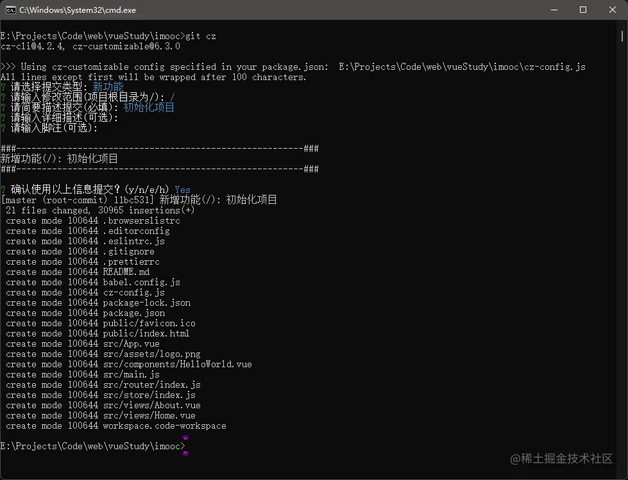The image size is (628, 480).
Task: Click the 'src/components/HelloWorld.vue' file name
Action: (x=178, y=364)
